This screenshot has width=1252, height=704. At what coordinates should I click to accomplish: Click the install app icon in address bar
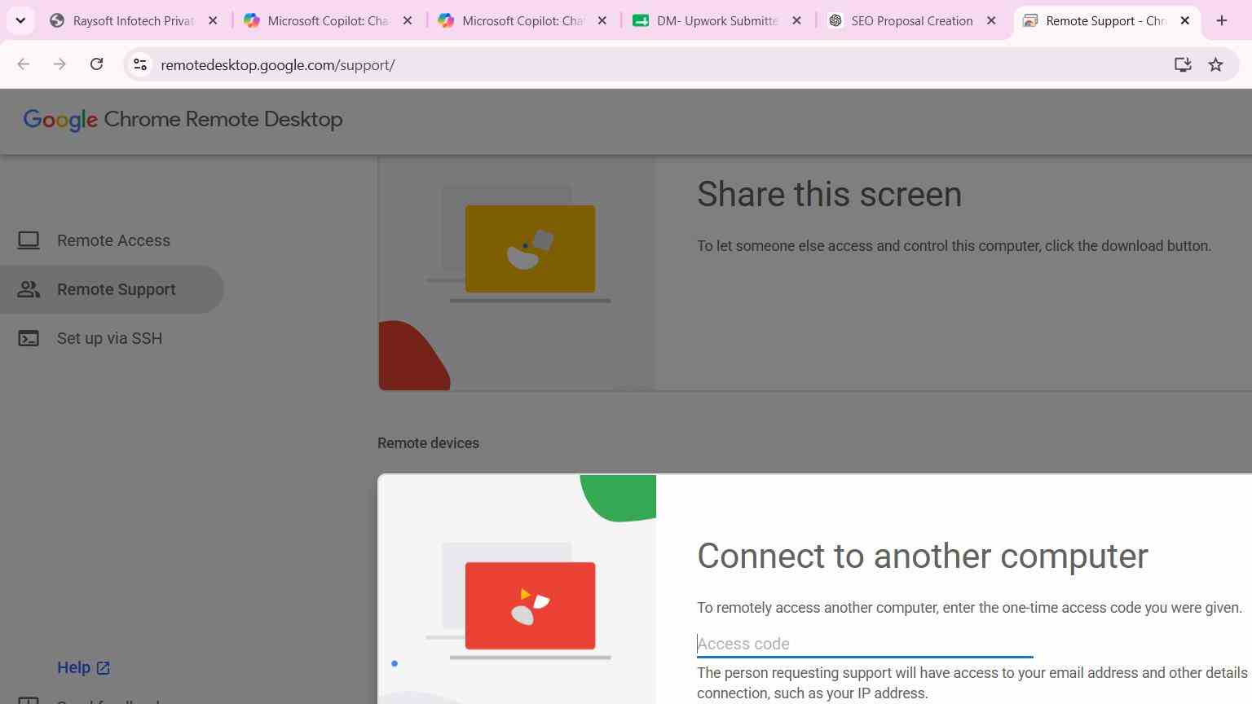[1183, 64]
